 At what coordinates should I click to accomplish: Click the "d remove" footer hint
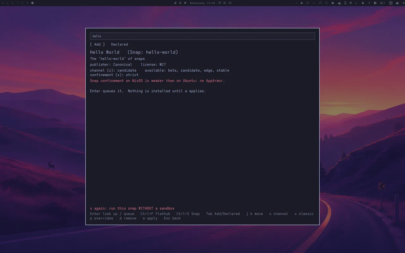pyautogui.click(x=128, y=218)
